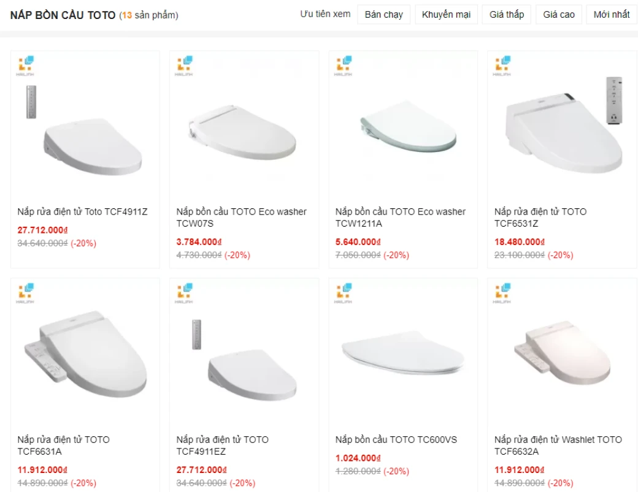638x492 pixels.
Task: Open Washlet TOTO TCF6632A product link
Action: [558, 445]
